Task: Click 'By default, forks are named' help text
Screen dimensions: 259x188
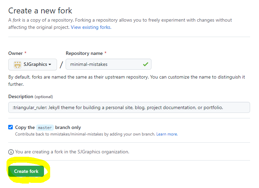Action: [126, 81]
